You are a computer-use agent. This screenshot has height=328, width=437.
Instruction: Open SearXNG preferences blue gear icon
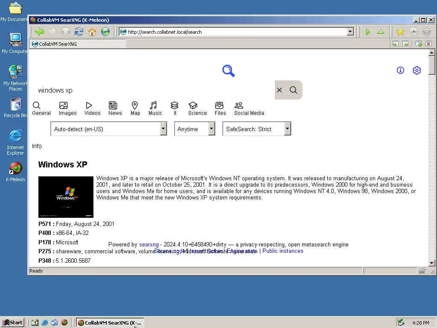417,70
